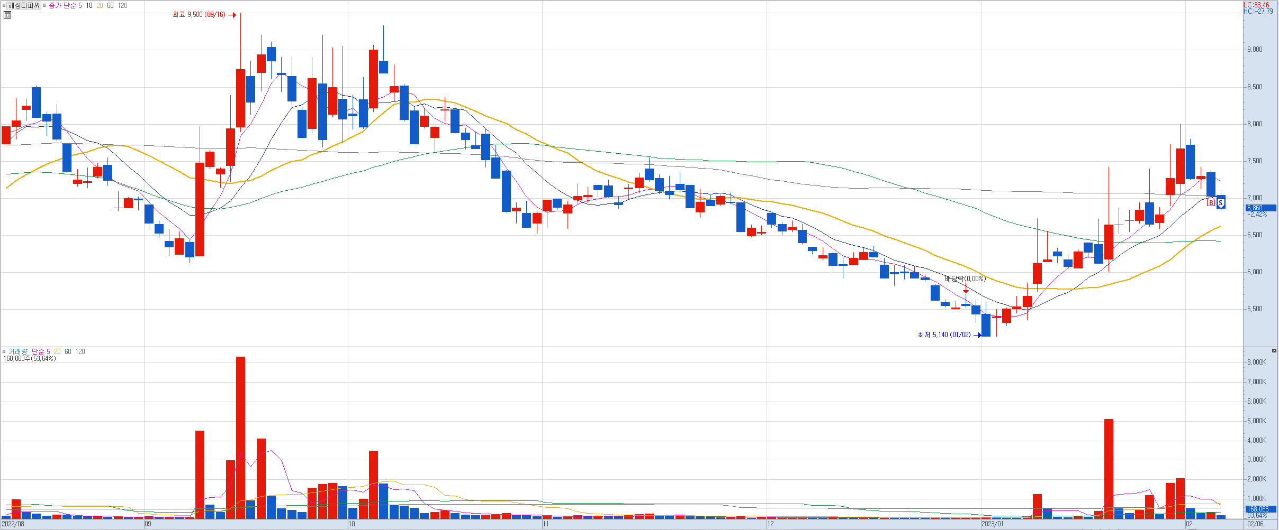Select the blue 10-day price MA label
Viewport: 1279px width, 530px height.
[89, 5]
